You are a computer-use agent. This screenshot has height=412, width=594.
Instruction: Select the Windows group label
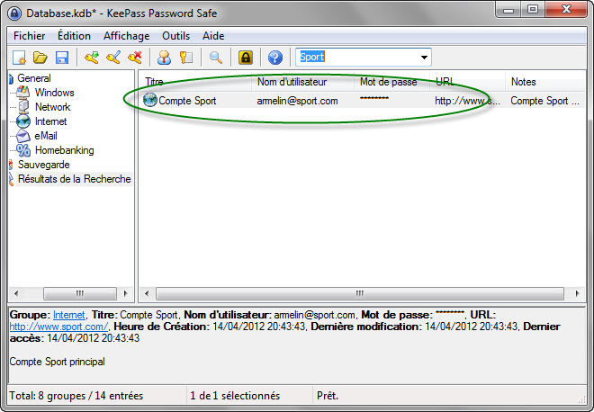55,93
